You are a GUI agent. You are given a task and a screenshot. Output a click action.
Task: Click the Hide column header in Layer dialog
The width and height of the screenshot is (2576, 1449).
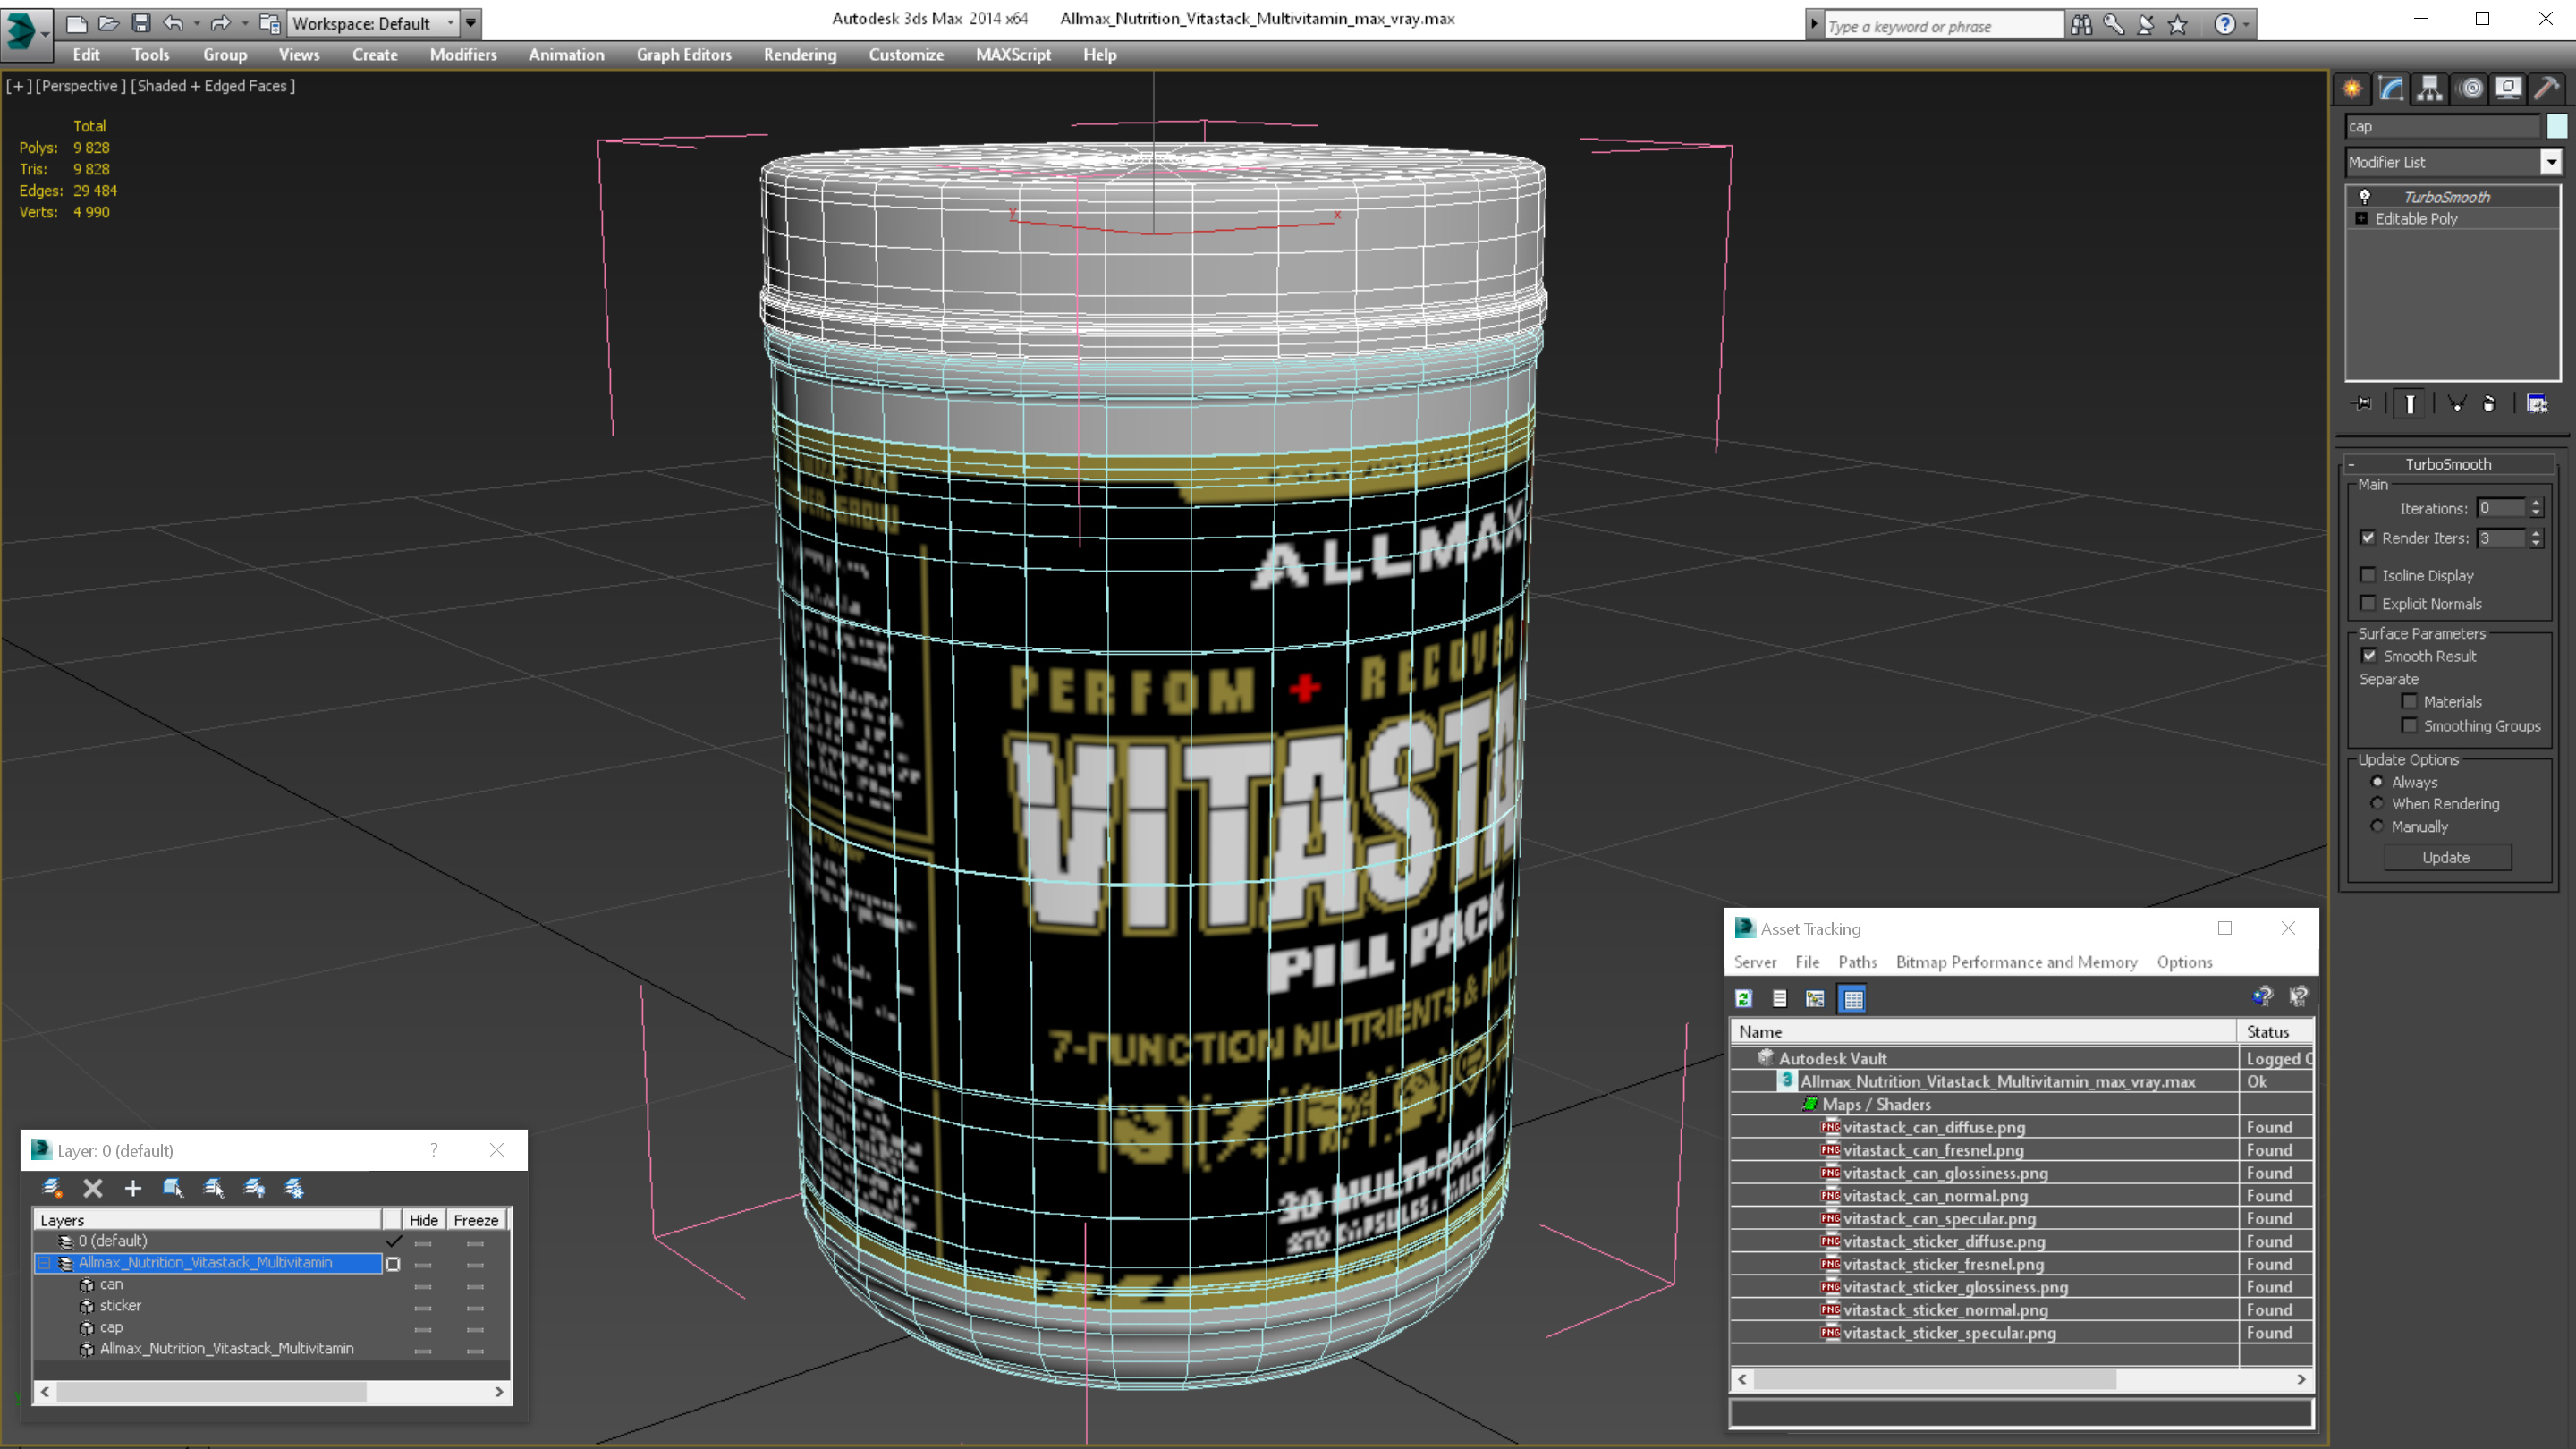[x=423, y=1220]
